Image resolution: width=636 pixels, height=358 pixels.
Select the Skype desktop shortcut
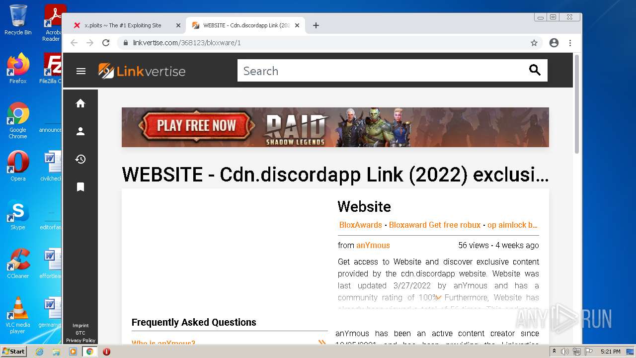tap(18, 214)
